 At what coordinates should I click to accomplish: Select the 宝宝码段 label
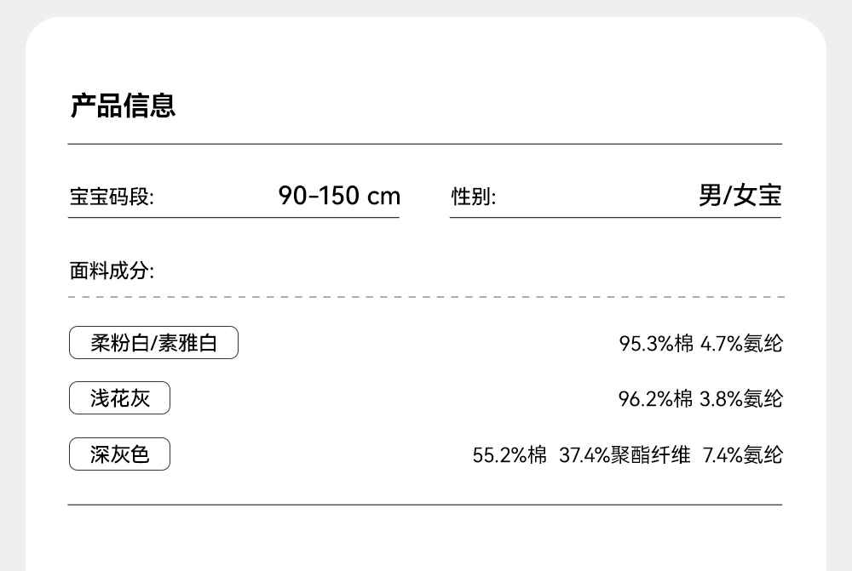pos(112,197)
